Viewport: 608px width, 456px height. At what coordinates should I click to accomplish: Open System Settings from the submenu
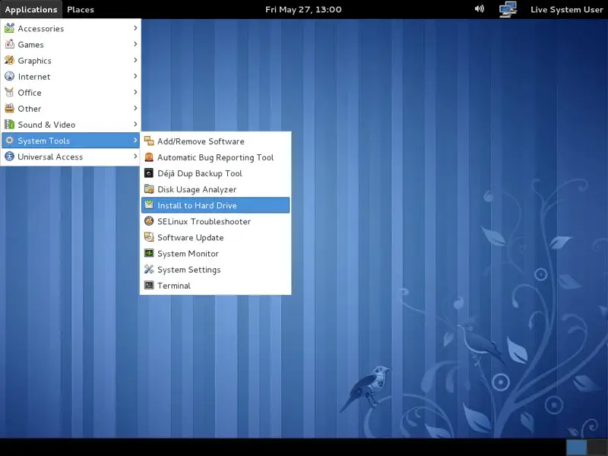[188, 270]
